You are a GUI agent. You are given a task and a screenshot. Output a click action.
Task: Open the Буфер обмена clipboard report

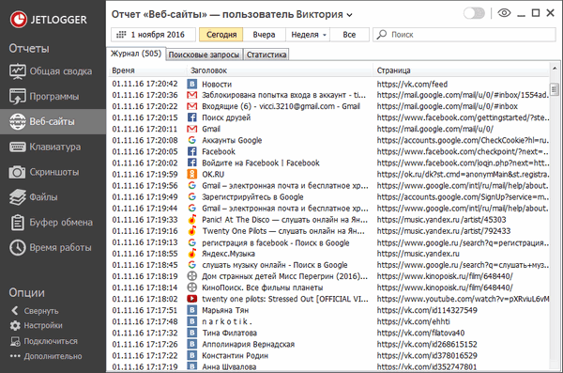tap(53, 223)
